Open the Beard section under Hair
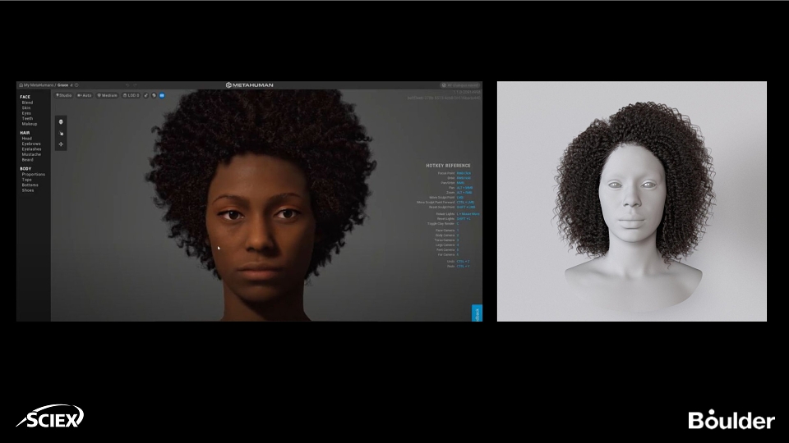Viewport: 789px width, 443px height. pyautogui.click(x=27, y=160)
